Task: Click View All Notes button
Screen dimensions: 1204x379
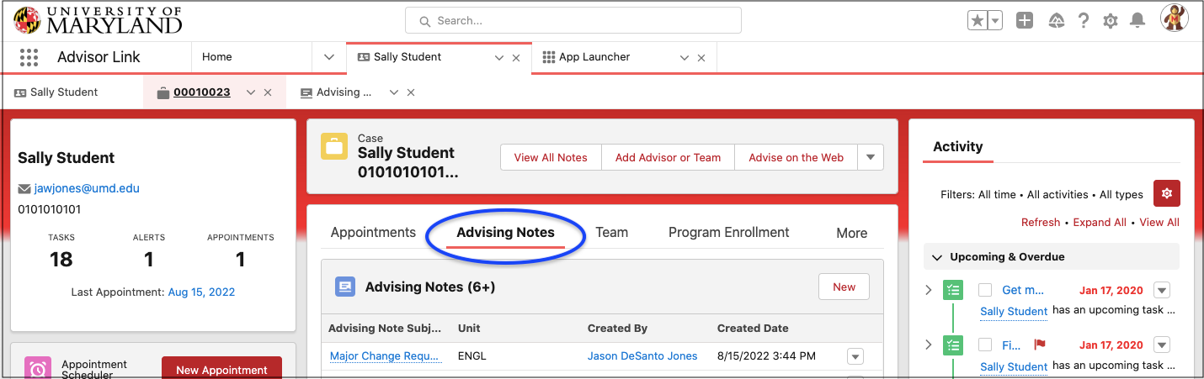Action: [x=551, y=157]
